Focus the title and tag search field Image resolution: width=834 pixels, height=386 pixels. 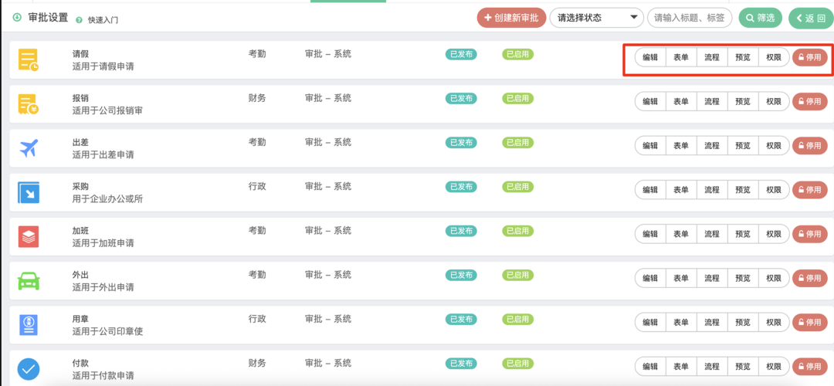[x=690, y=18]
